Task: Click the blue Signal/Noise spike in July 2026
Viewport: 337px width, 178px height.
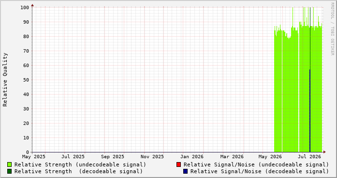Action: coord(310,110)
